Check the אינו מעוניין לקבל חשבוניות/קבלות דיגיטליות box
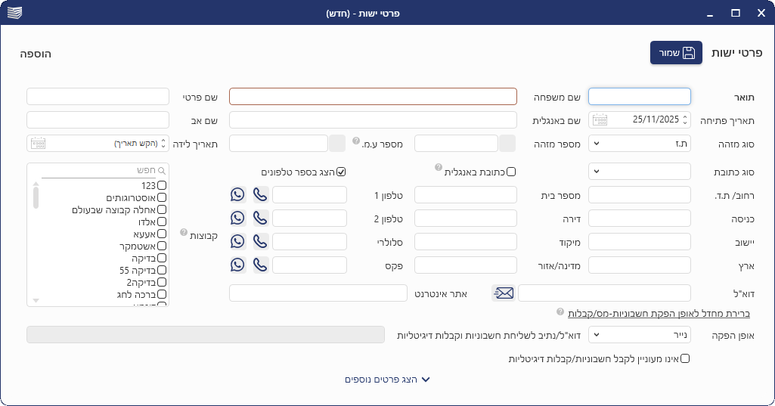 pyautogui.click(x=685, y=358)
